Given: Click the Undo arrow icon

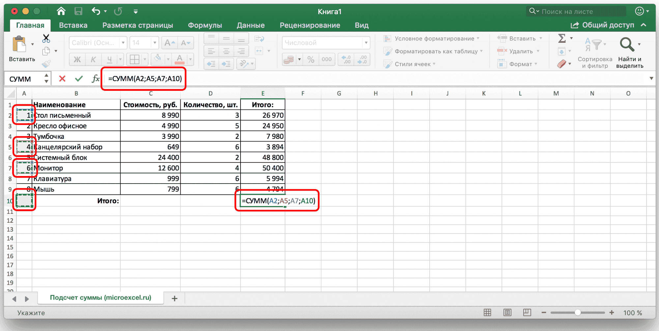Looking at the screenshot, I should coord(96,12).
